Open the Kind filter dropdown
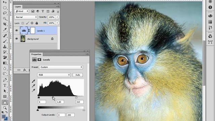Image resolution: width=215 pixels, height=121 pixels. 21,11
